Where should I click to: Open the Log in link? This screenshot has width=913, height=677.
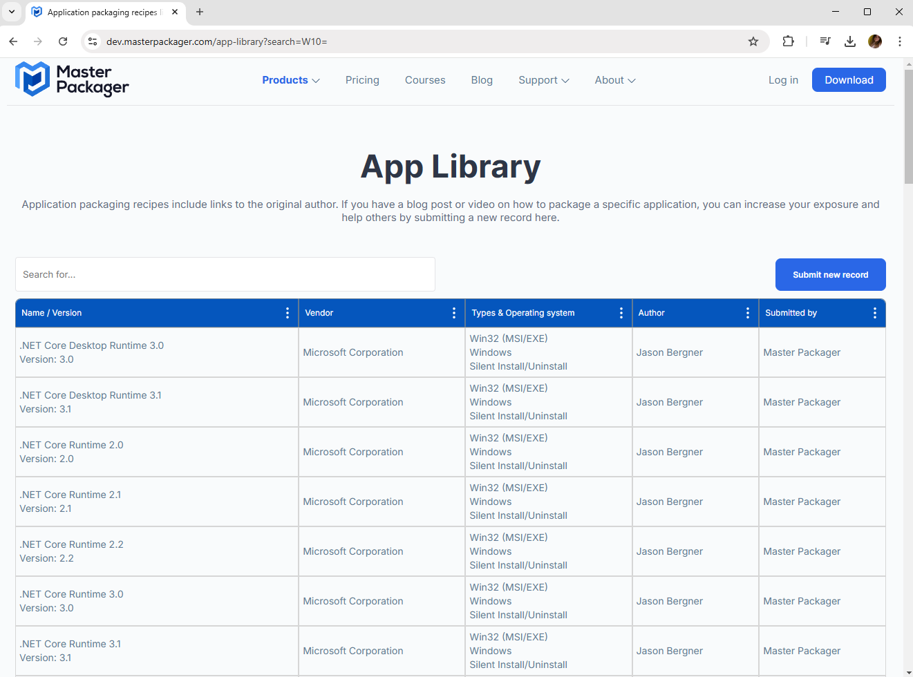click(x=783, y=80)
